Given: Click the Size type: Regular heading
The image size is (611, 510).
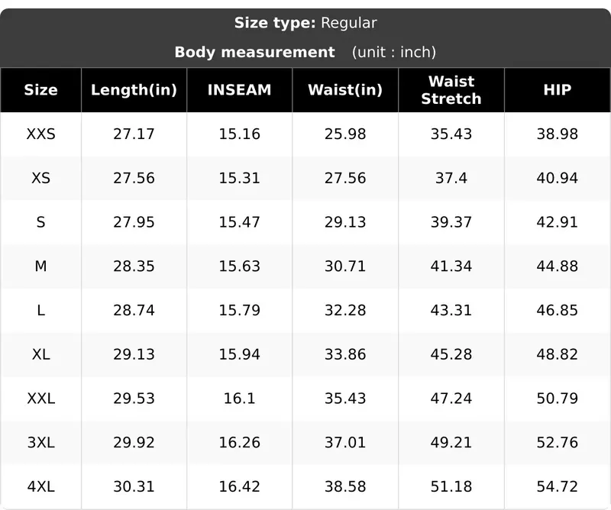Looking at the screenshot, I should coord(305,23).
